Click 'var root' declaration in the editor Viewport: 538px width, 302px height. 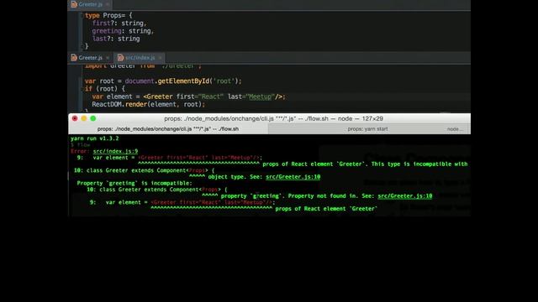click(99, 81)
